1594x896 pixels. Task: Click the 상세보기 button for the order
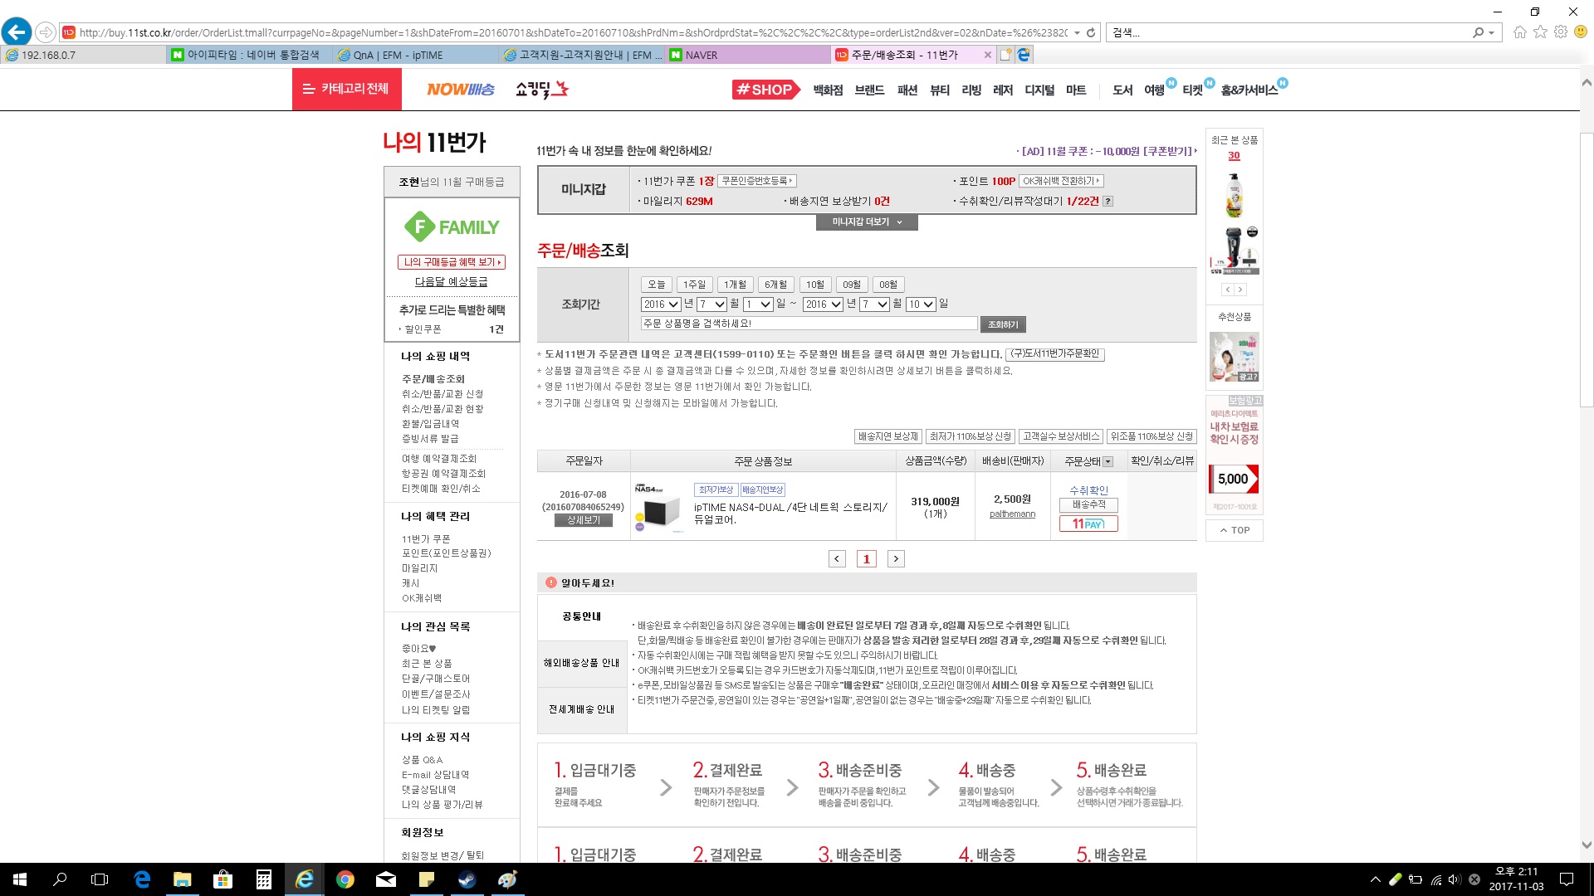point(583,520)
